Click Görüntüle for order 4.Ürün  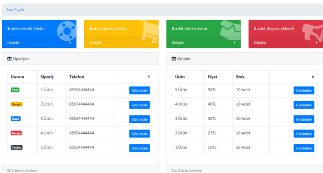coord(139,134)
